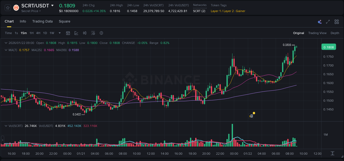Open the AI assistant icon
Screen dimensions: 344x161
point(320,21)
